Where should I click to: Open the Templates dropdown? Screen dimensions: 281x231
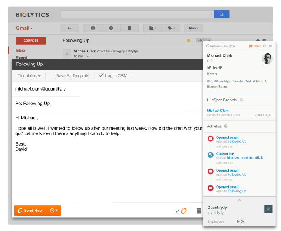29,75
